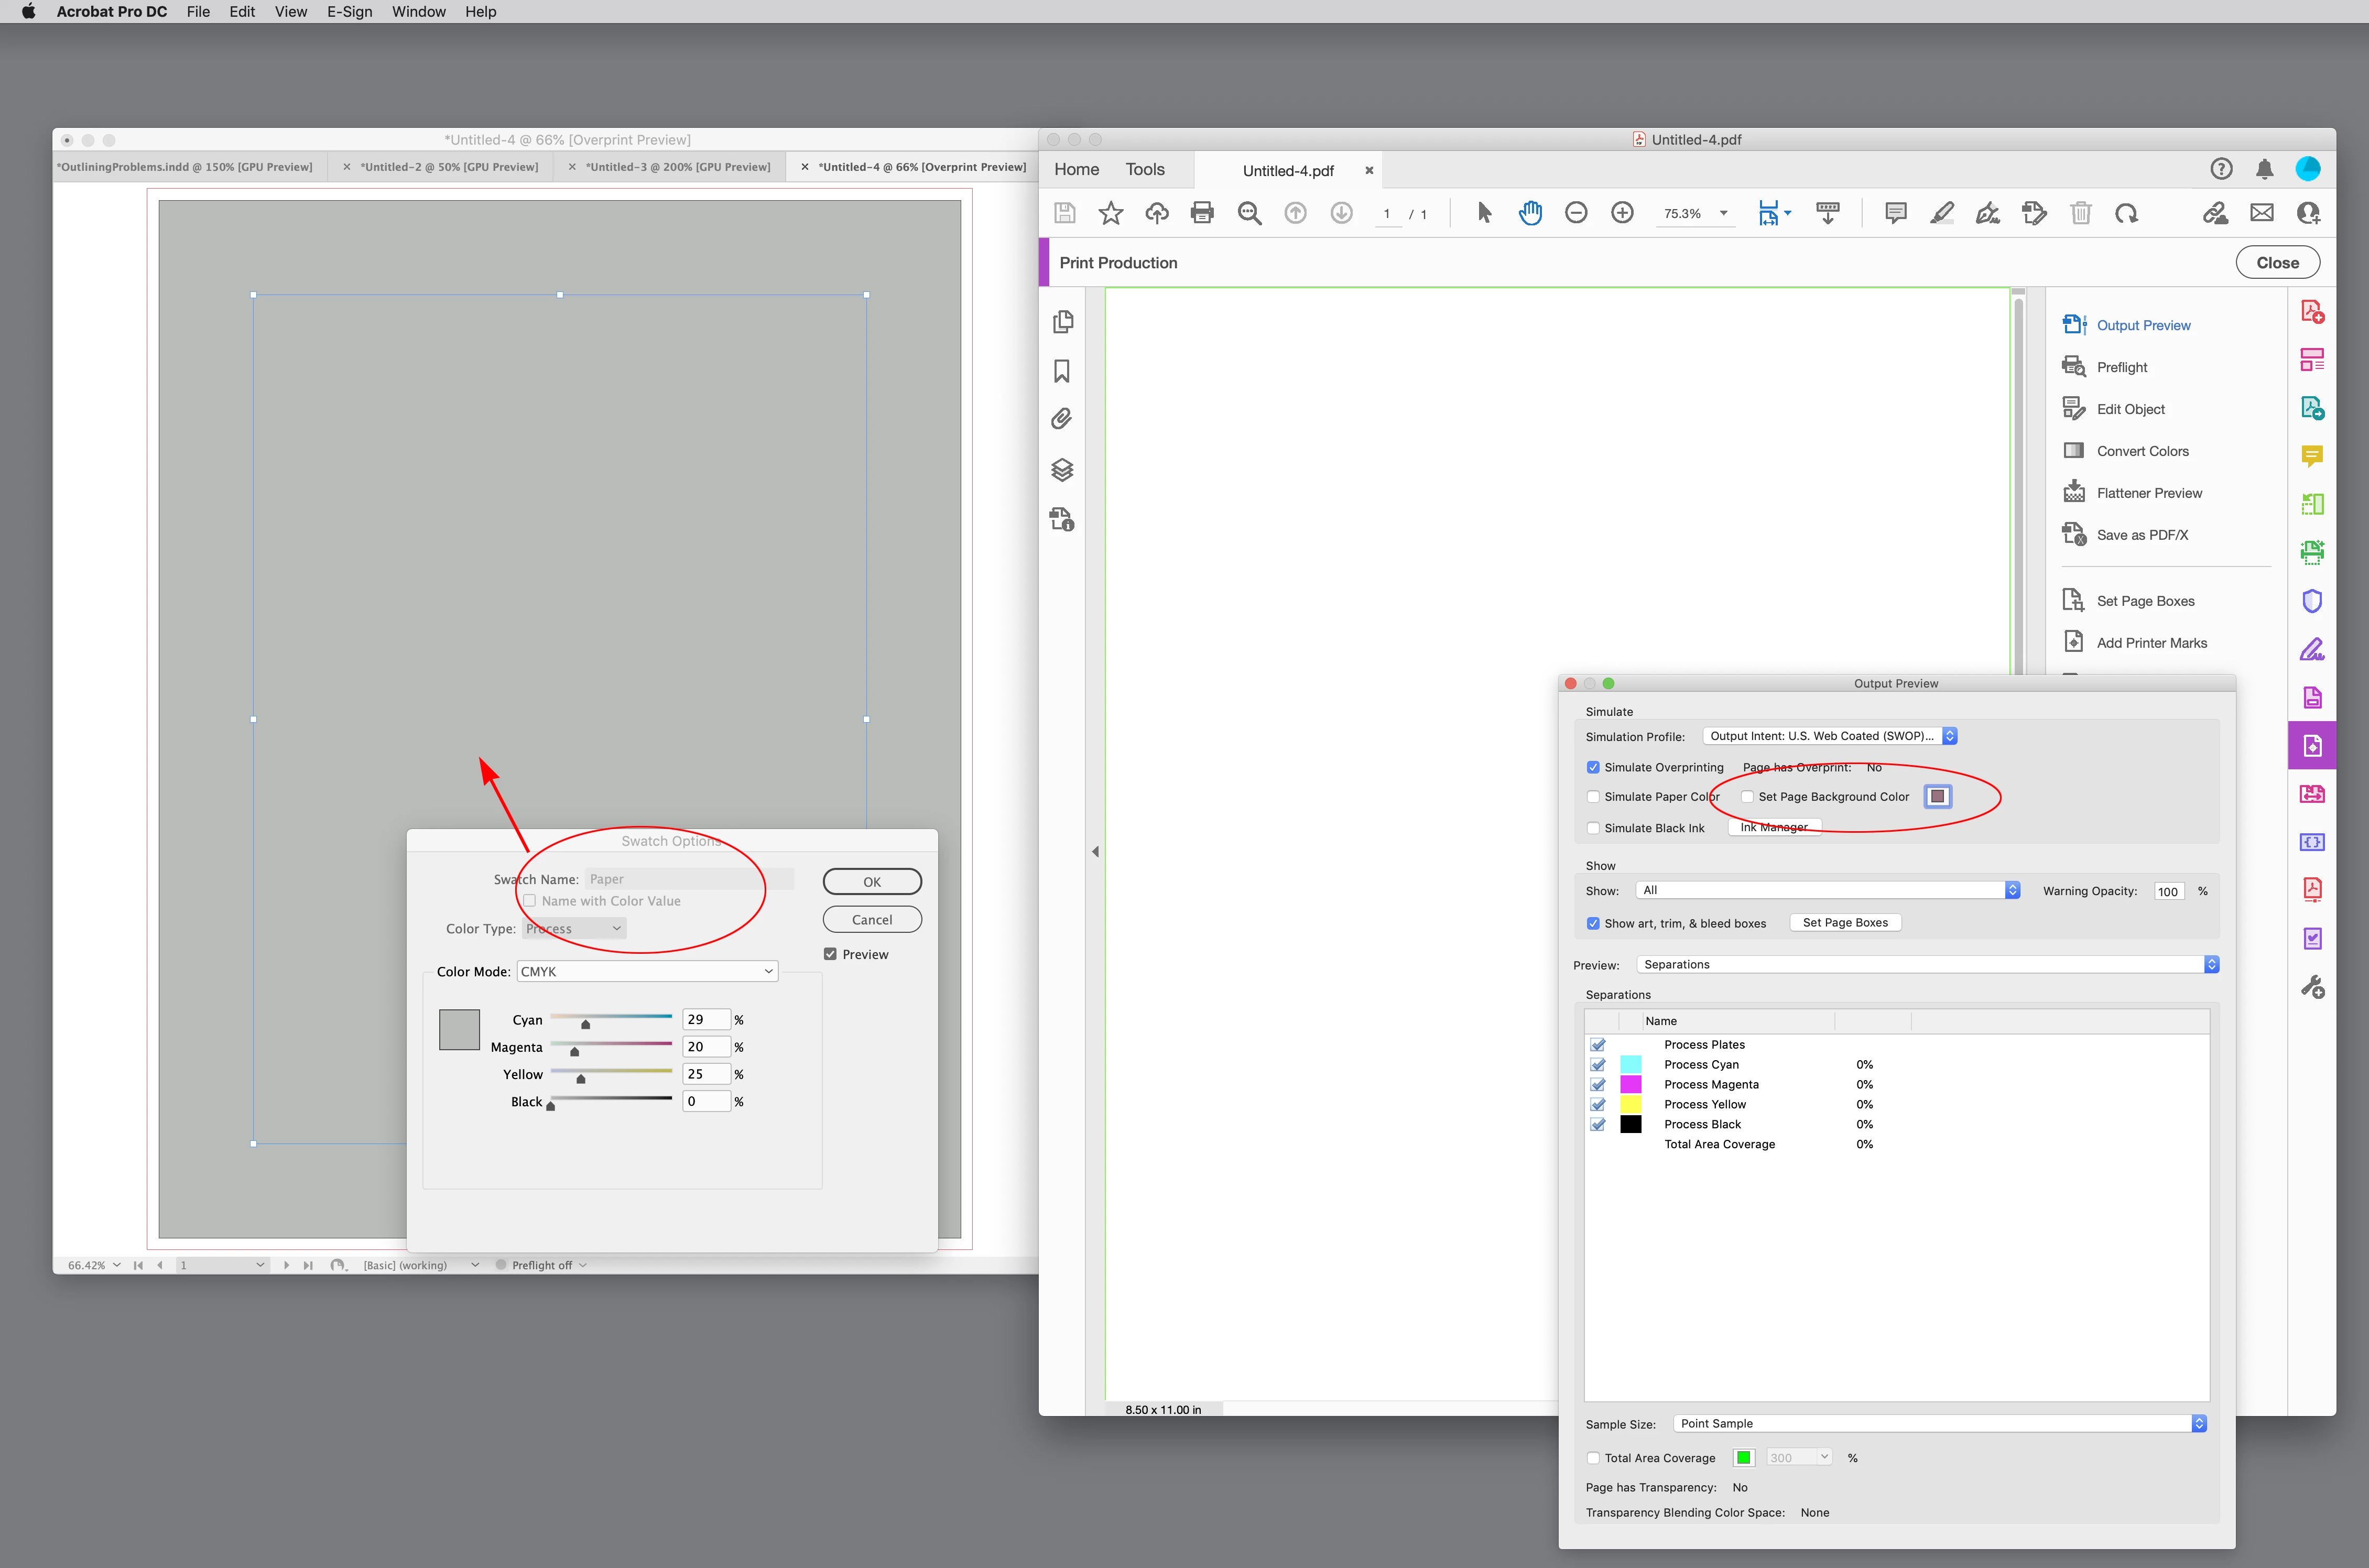Screen dimensions: 2369x1568
Task: Click the Print icon in Acrobat toolbar
Action: (1202, 213)
